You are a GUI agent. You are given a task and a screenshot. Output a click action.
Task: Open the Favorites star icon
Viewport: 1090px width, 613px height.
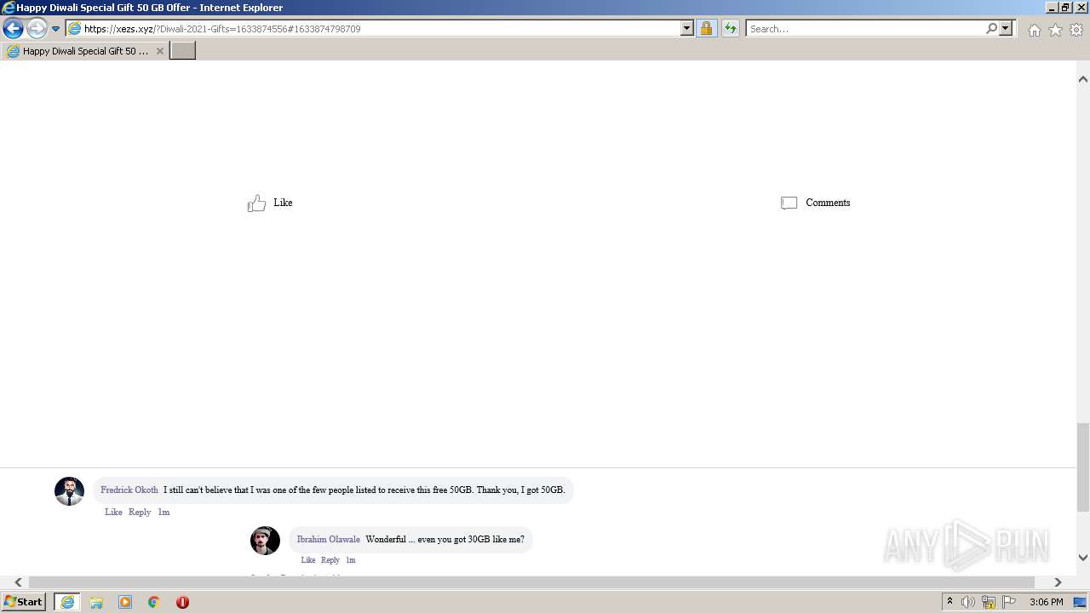[x=1055, y=30]
